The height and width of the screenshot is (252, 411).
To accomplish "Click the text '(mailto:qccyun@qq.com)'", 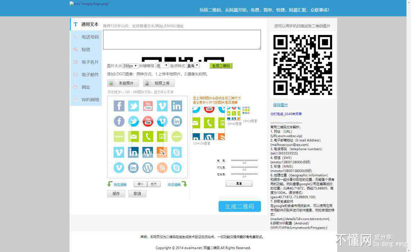I will point(289,144).
